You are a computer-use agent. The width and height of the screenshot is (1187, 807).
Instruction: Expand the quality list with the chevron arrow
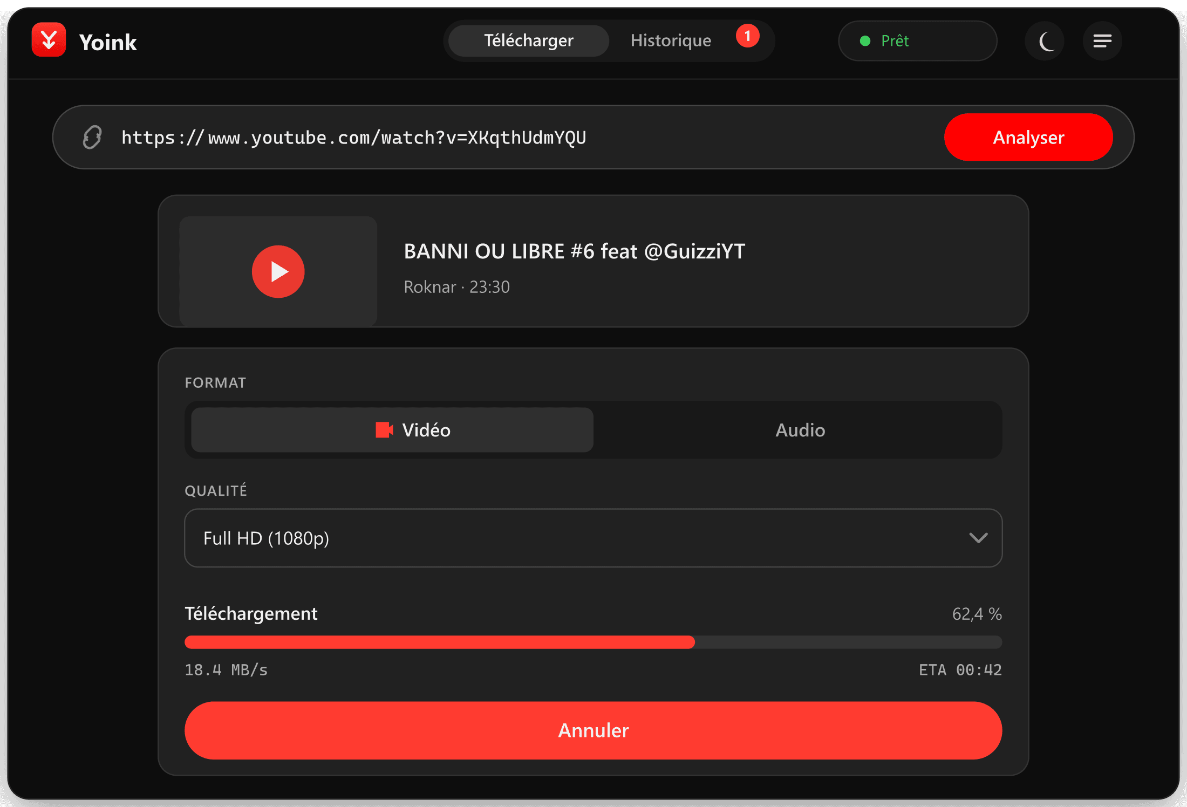click(x=978, y=538)
